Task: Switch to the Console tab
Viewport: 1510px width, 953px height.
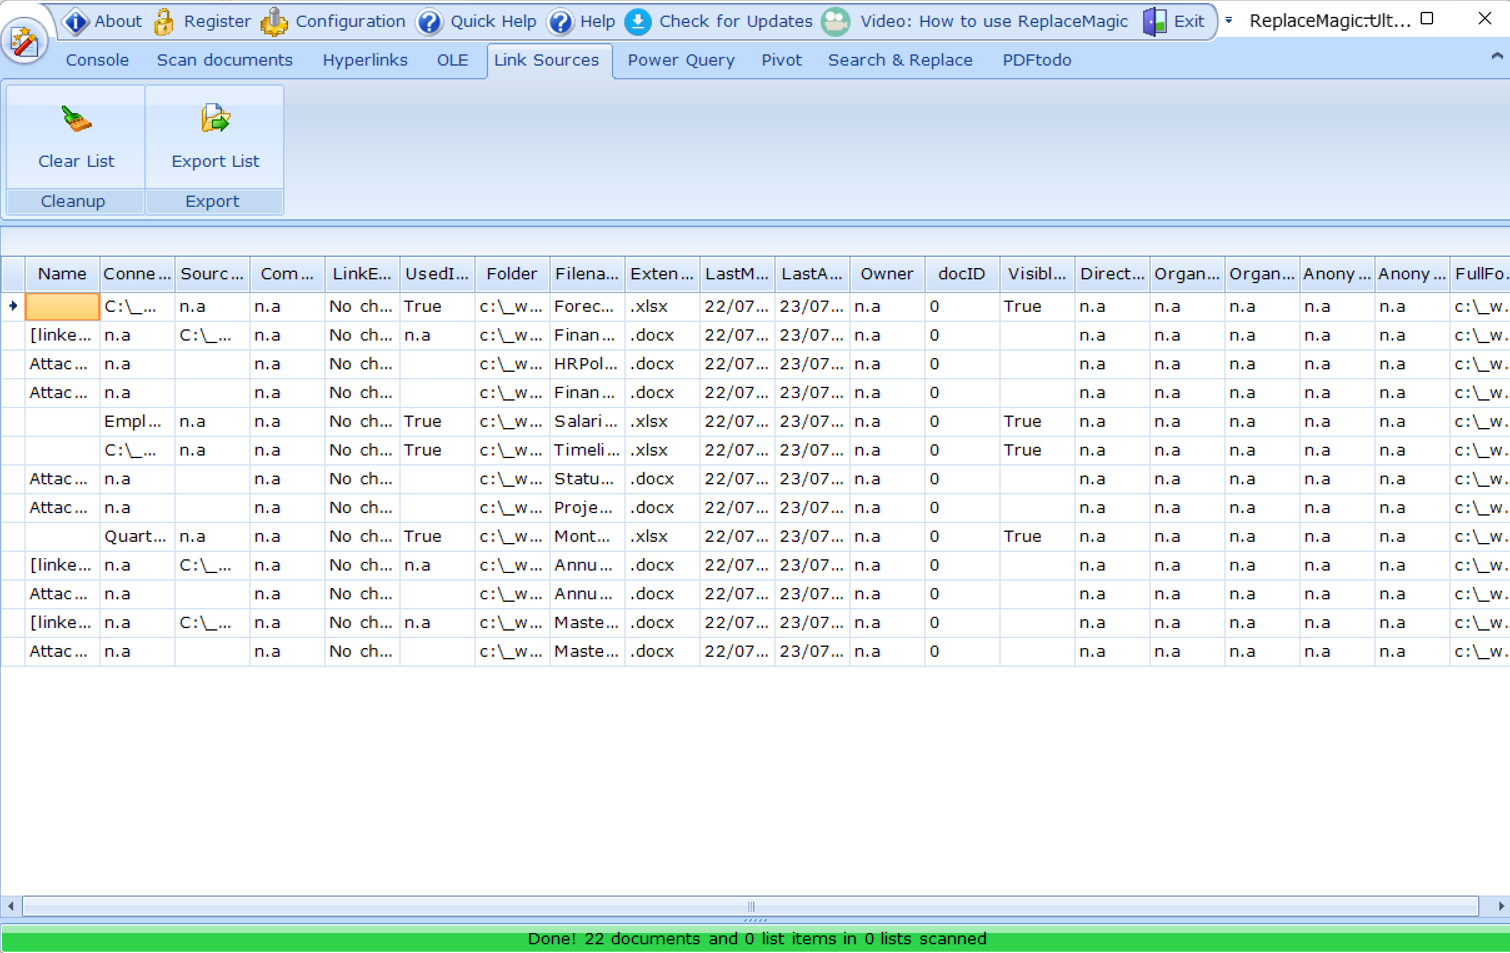Action: [x=97, y=60]
